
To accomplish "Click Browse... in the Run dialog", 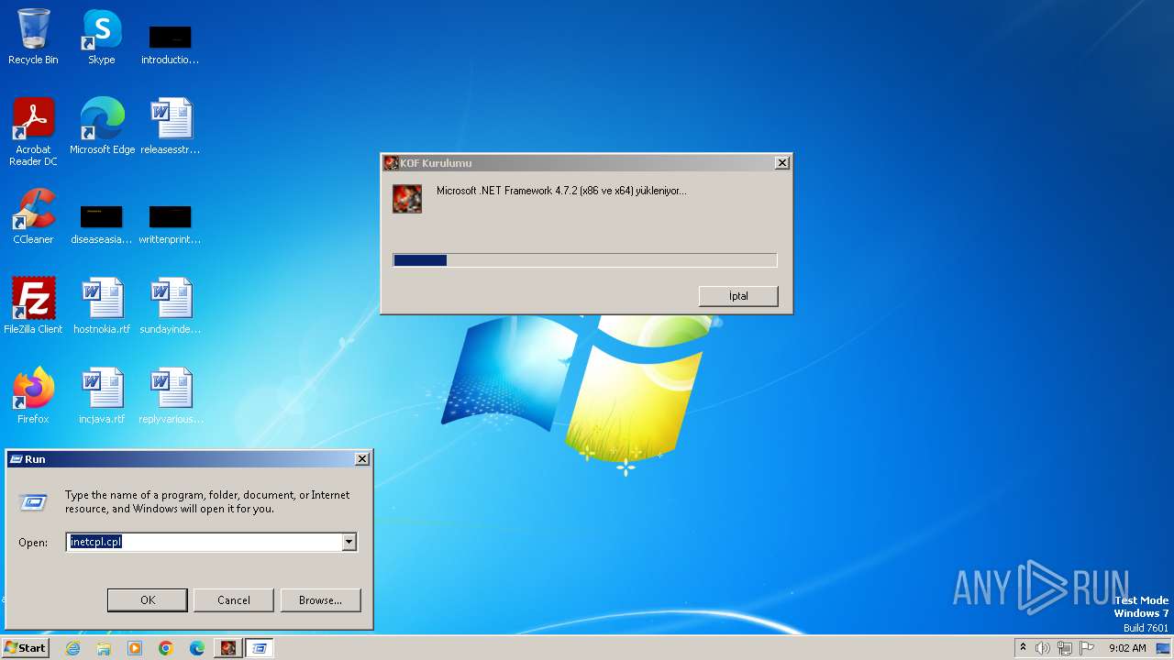I will coord(320,600).
